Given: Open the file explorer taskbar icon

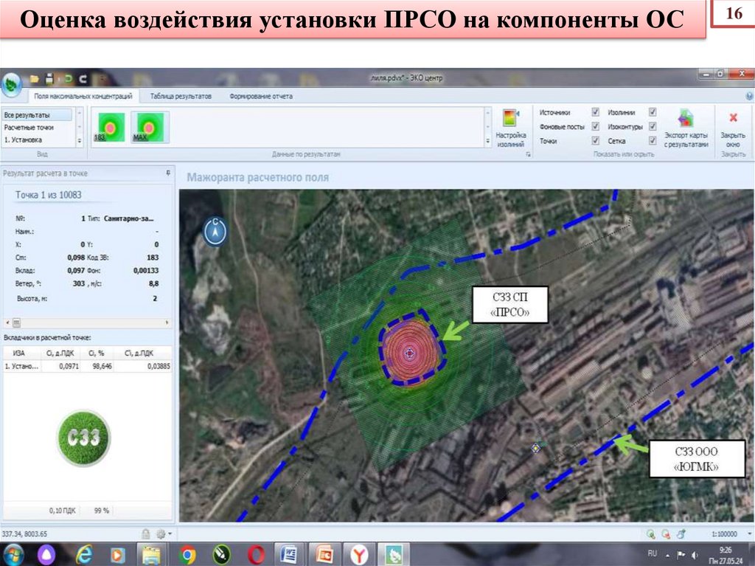Looking at the screenshot, I should 152,555.
